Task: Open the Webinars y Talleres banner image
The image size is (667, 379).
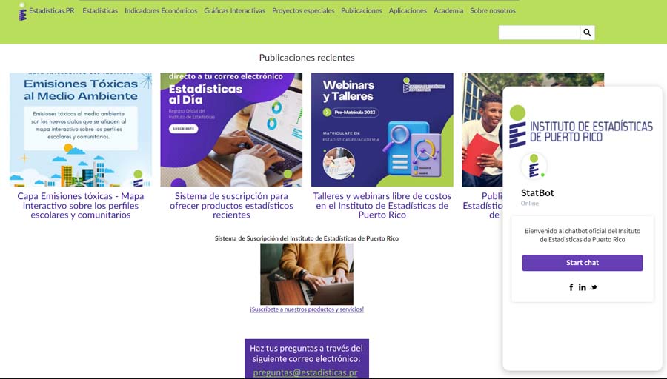Action: tap(382, 130)
